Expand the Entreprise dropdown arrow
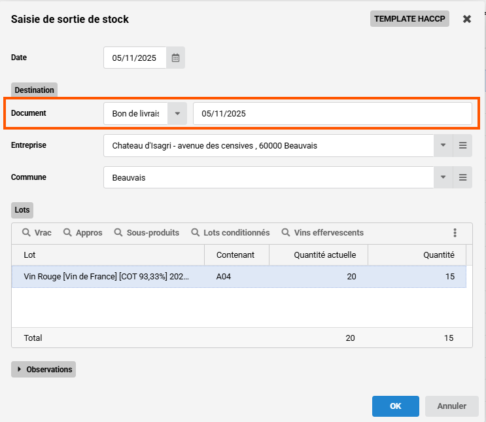486x422 pixels. (x=443, y=145)
